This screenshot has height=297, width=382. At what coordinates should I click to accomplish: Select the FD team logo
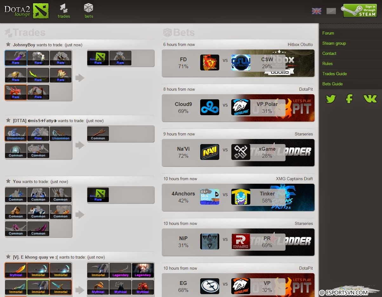point(210,63)
